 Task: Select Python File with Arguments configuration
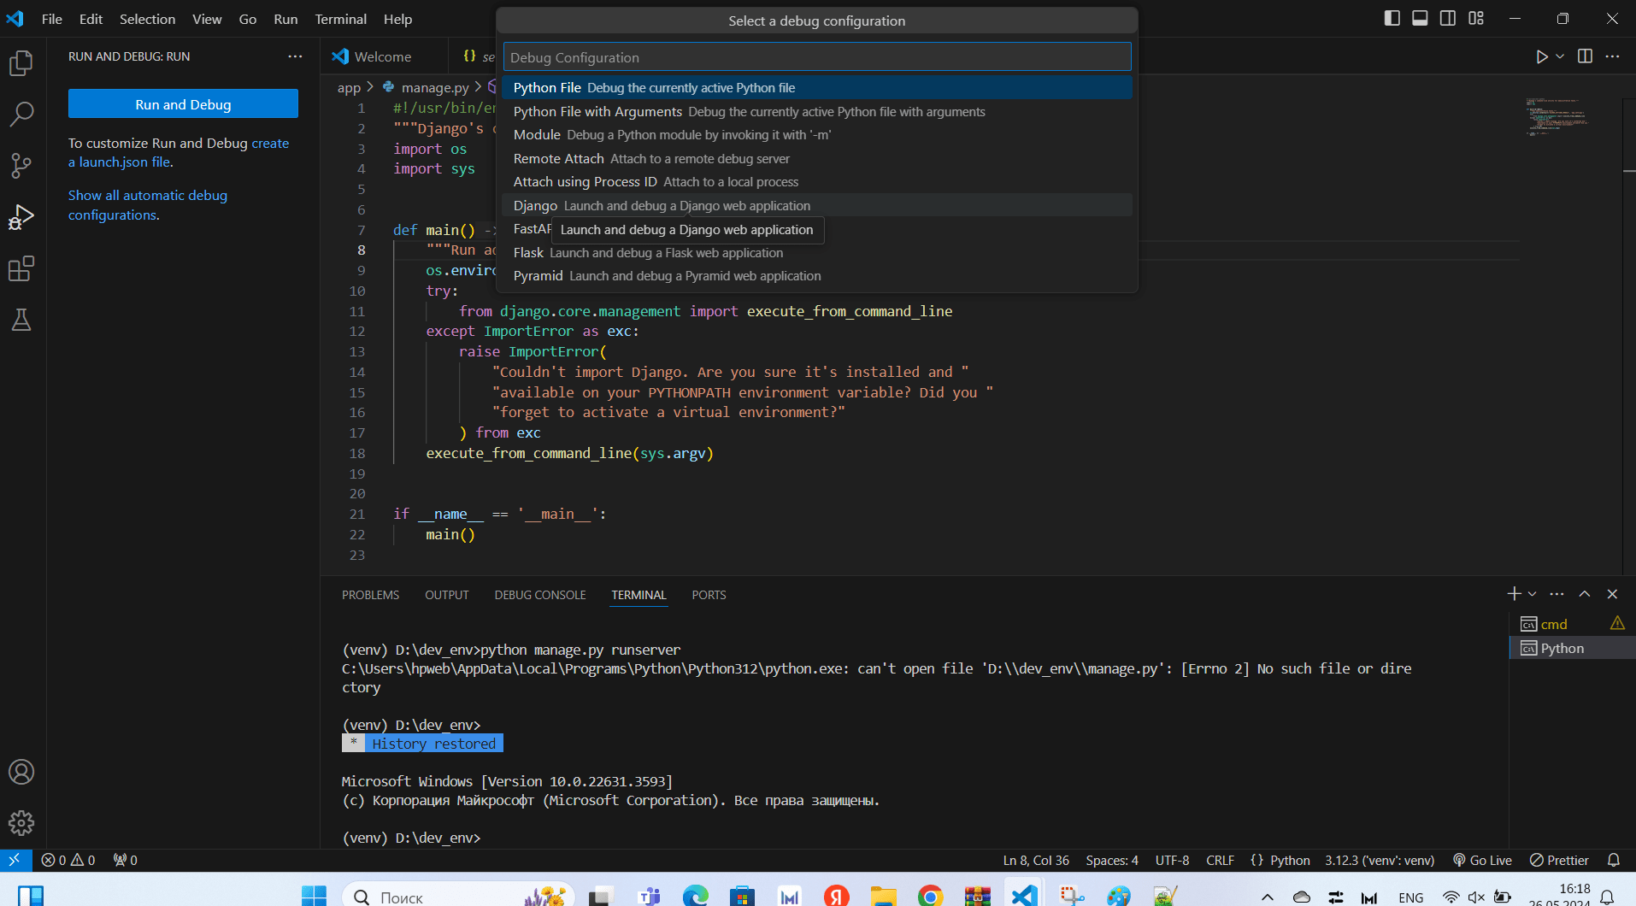click(x=817, y=111)
